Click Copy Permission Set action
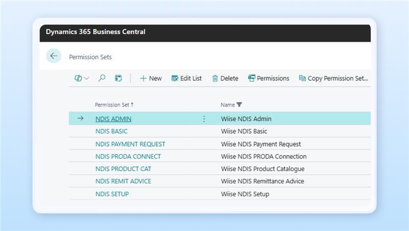The image size is (409, 231). click(x=333, y=78)
